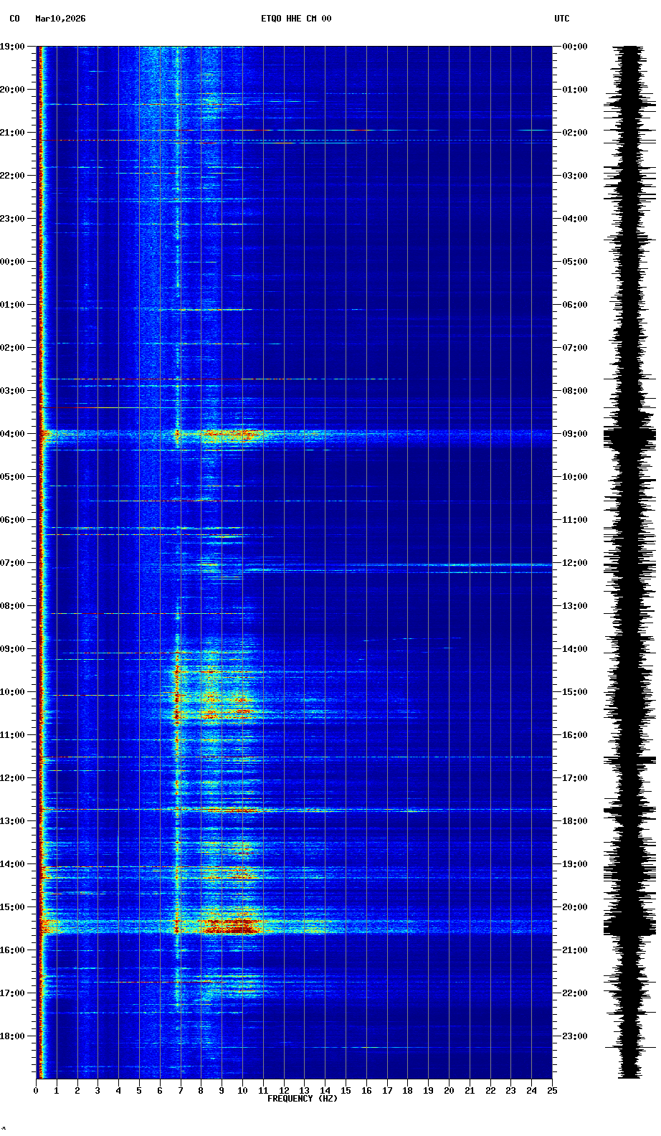Click the 25 Hz frequency tick label
This screenshot has height=1136, width=661.
tap(552, 1091)
